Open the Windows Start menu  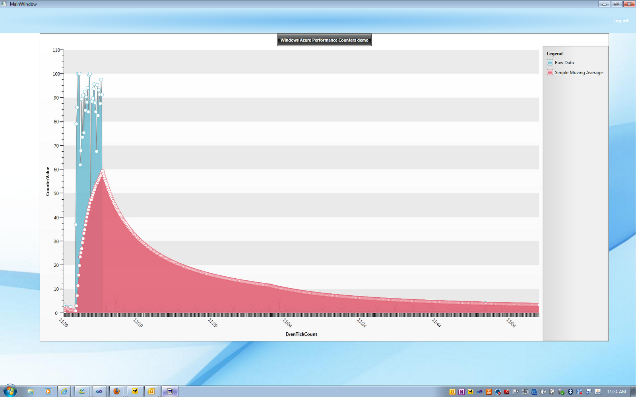pos(10,391)
